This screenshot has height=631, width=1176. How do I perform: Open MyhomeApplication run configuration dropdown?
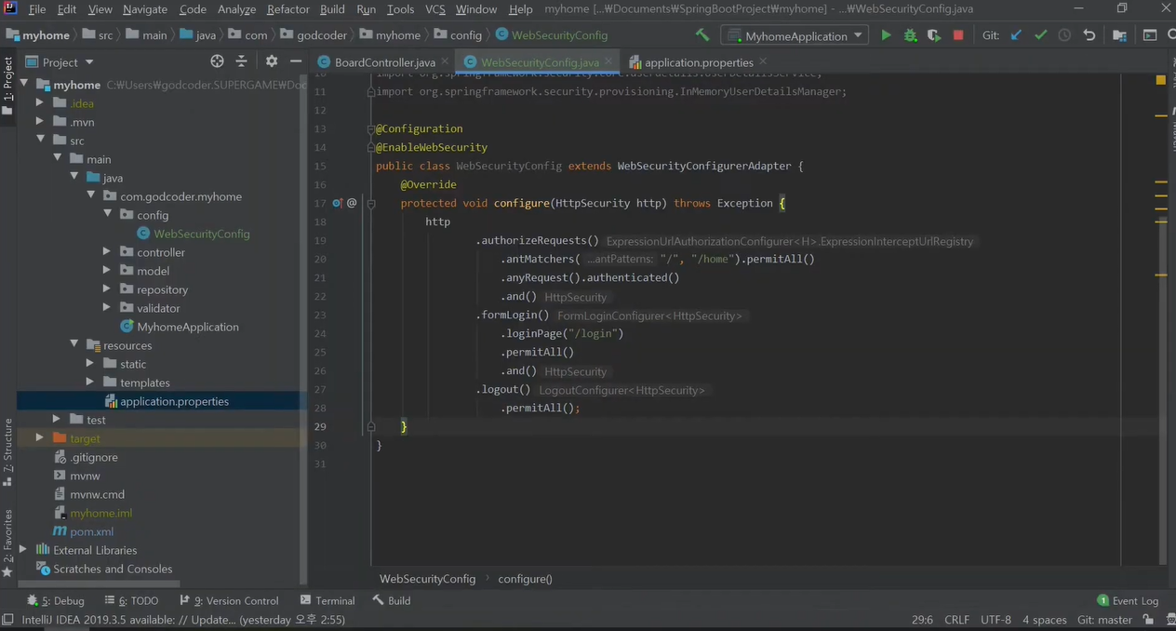795,35
